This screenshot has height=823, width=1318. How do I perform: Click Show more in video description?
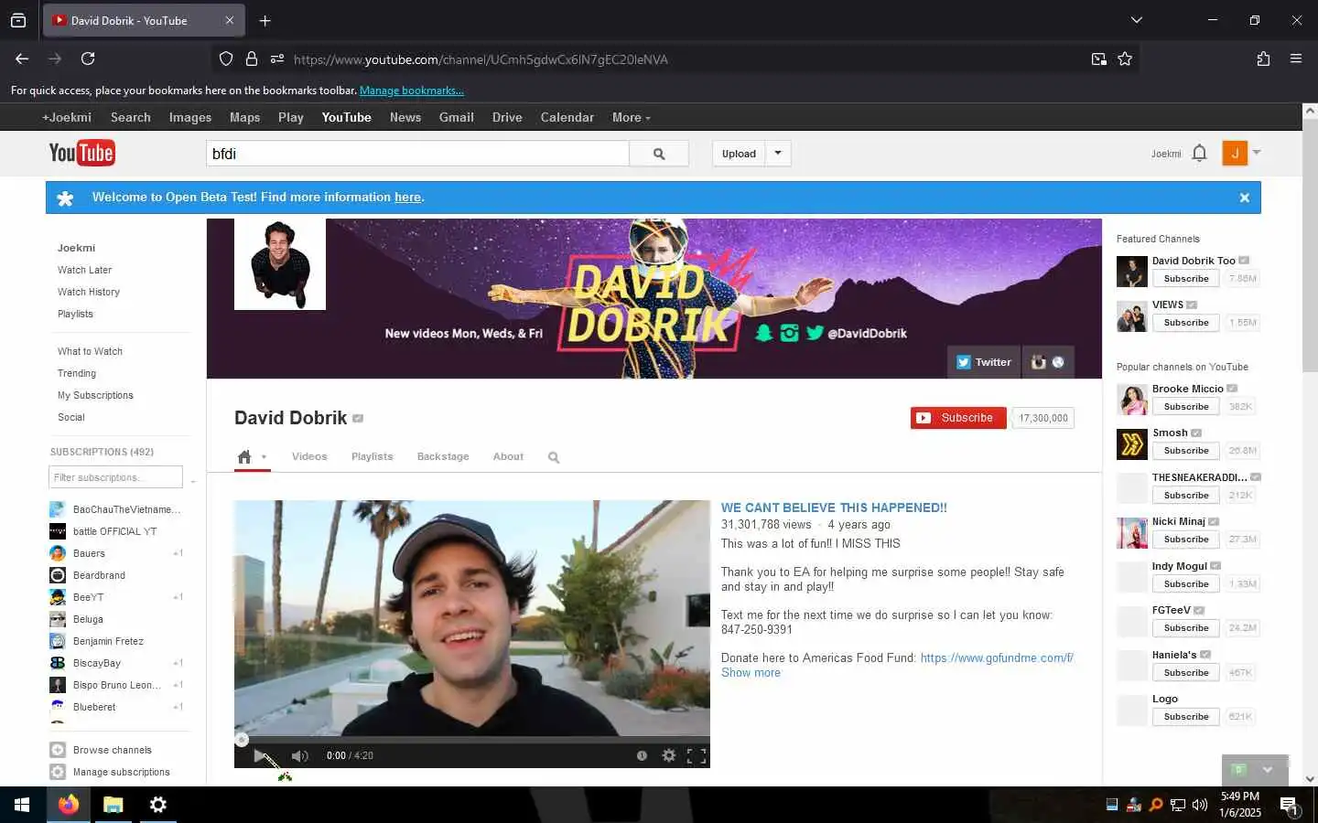click(x=751, y=673)
